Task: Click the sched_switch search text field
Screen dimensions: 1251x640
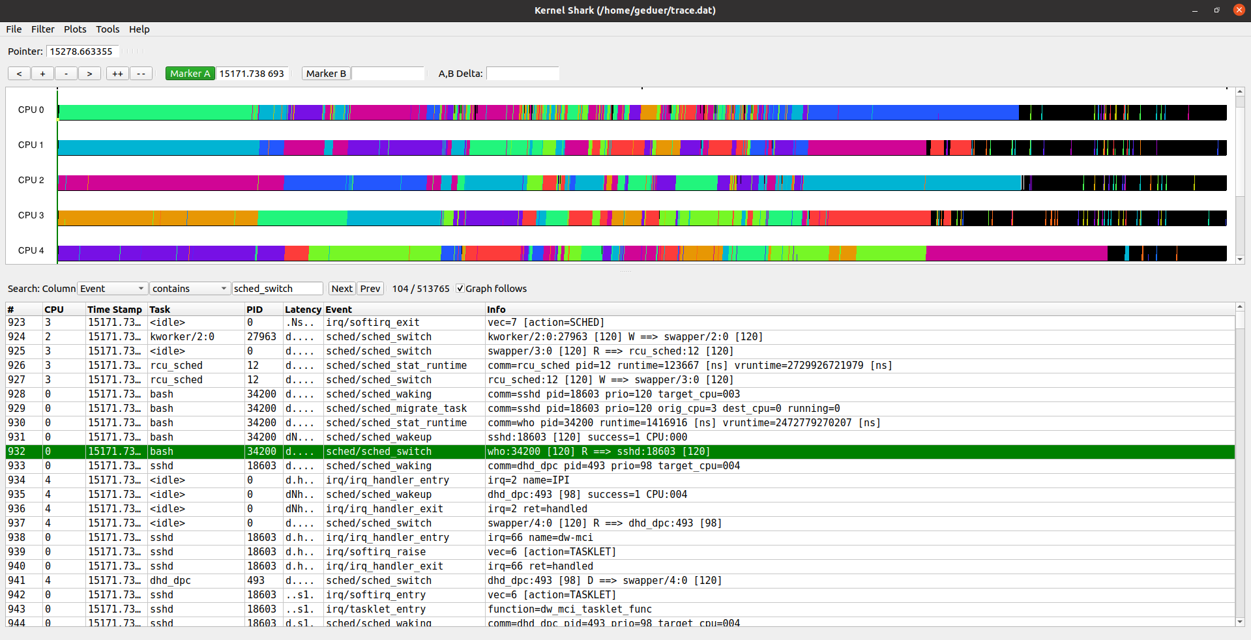Action: pos(277,289)
